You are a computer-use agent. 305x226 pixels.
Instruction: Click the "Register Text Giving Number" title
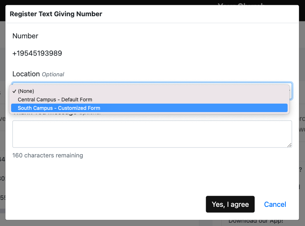pyautogui.click(x=56, y=14)
